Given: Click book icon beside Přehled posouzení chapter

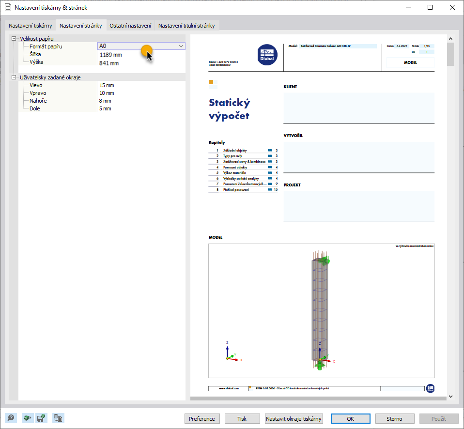Looking at the screenshot, I should [x=270, y=190].
